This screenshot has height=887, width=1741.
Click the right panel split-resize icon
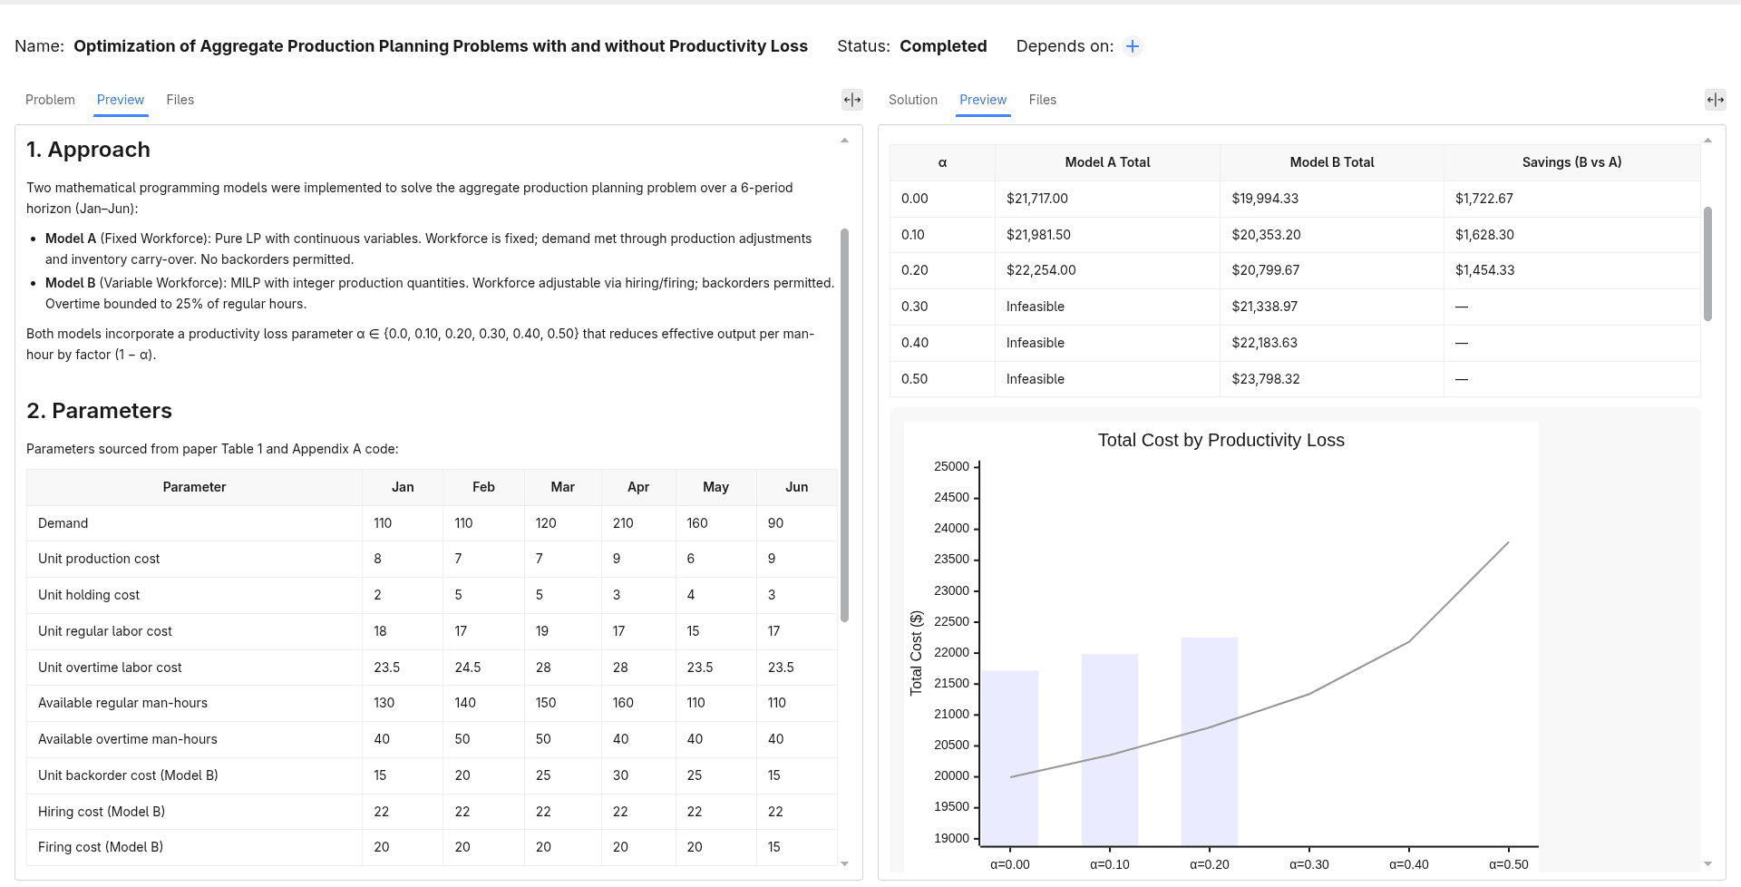point(1716,100)
